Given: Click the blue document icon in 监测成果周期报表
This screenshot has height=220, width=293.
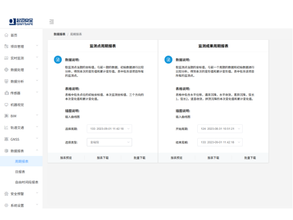Looking at the screenshot, I should point(168,60).
